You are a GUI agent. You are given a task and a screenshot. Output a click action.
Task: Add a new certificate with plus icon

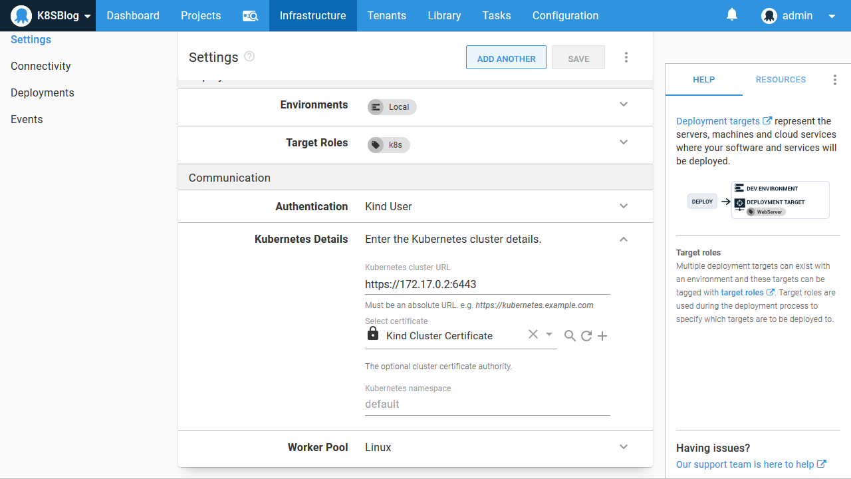[x=602, y=336]
